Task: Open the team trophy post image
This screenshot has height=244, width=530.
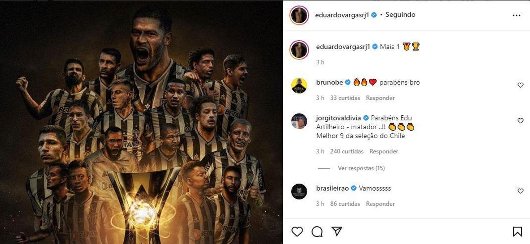Action: 141,122
